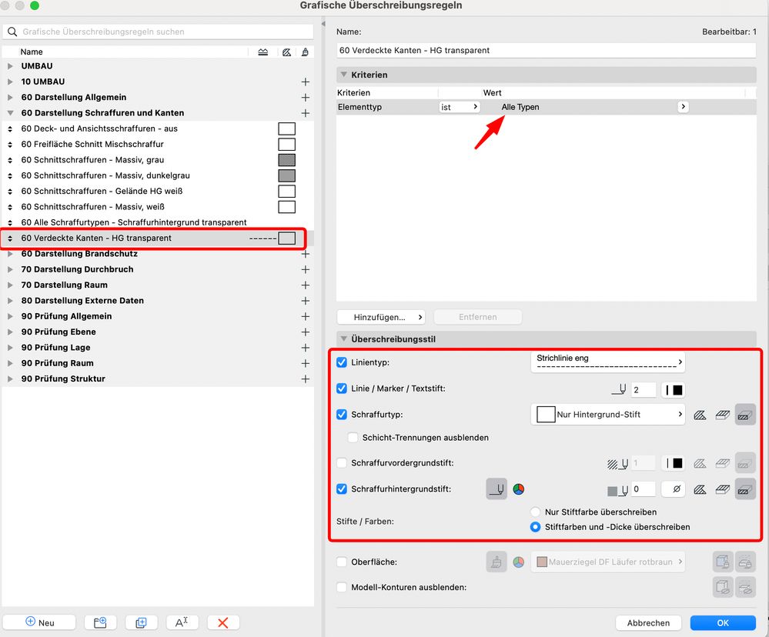Click the magnifier icon in the search field
Viewport: 769px width, 637px height.
point(12,32)
